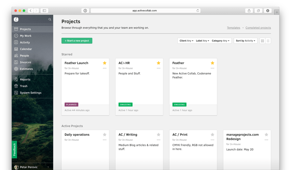Navigate to People in the sidebar
The width and height of the screenshot is (291, 170).
tap(24, 56)
